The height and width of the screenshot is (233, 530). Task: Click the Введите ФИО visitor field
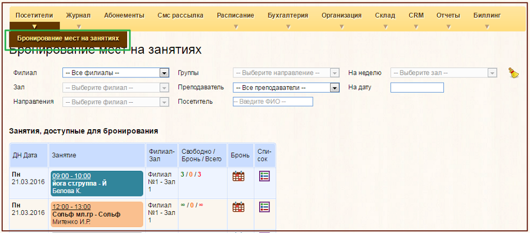pyautogui.click(x=273, y=102)
